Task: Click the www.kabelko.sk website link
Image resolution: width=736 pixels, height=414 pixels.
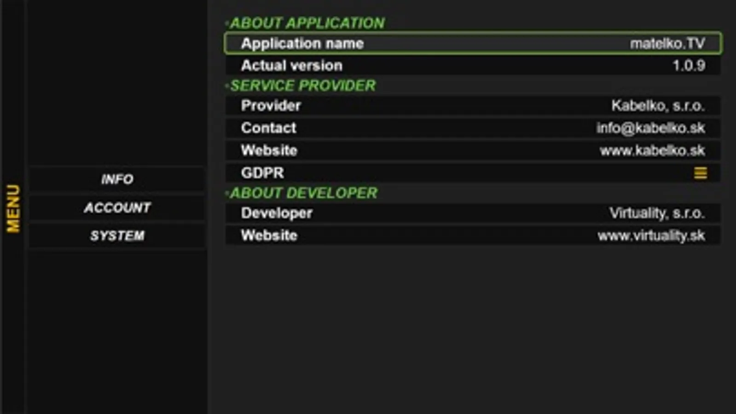Action: pyautogui.click(x=652, y=150)
